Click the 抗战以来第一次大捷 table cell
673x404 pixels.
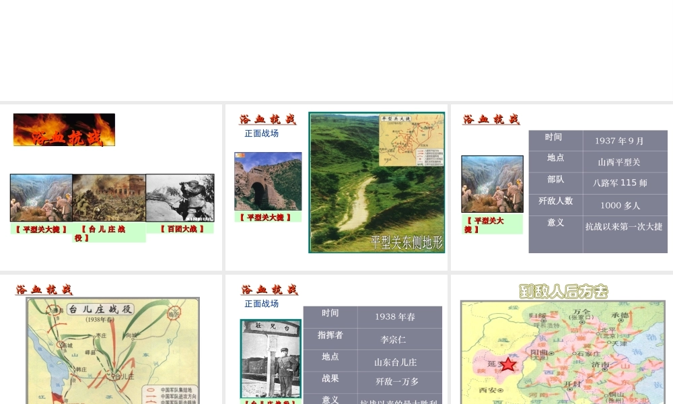click(625, 234)
